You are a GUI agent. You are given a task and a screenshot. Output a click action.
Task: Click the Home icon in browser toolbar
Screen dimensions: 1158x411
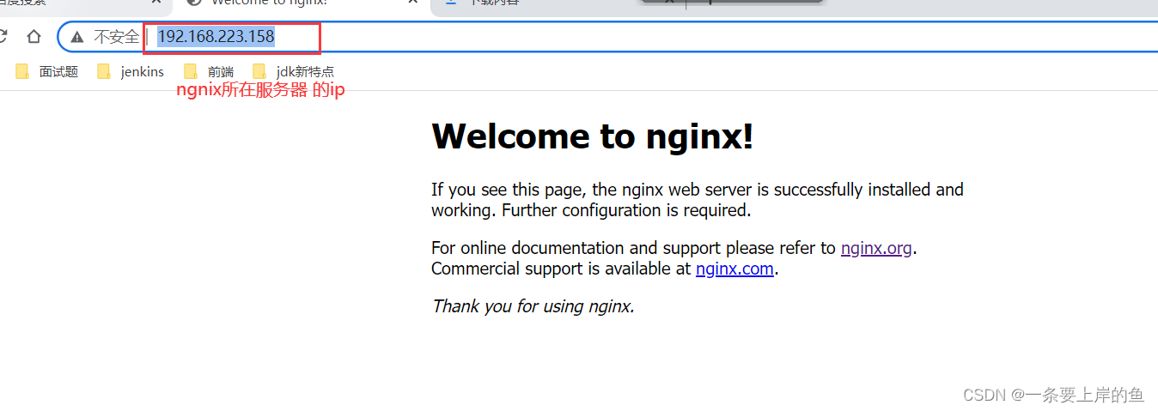click(x=34, y=37)
